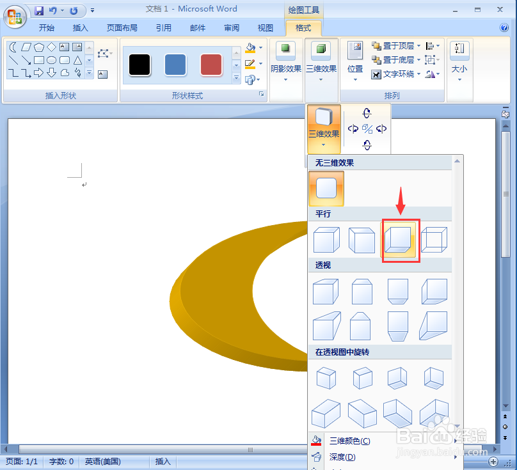Open the 形状样式 dialog launcher
This screenshot has height=470, width=517.
262,94
